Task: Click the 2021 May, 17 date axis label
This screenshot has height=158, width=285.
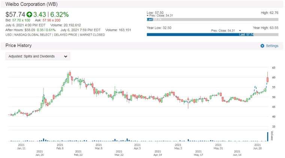Action: [x=198, y=153]
